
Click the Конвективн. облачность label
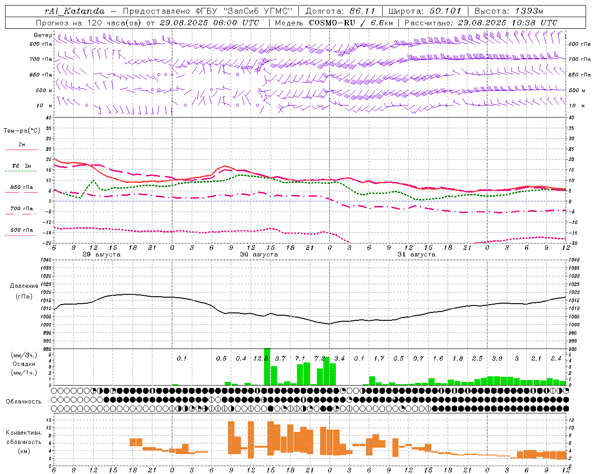coord(24,437)
